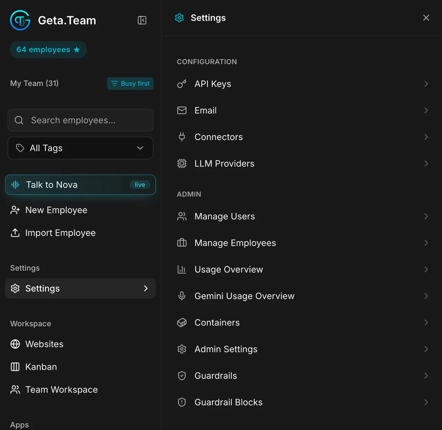The image size is (442, 430).
Task: Expand Connectors row chevron
Action: [426, 137]
